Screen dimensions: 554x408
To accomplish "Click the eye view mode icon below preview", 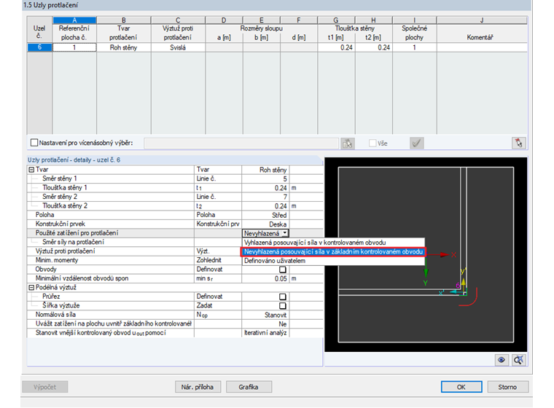I will pos(502,360).
